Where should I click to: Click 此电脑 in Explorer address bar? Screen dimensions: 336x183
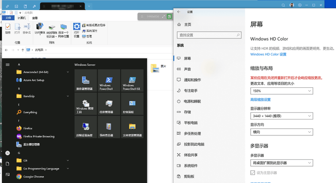point(39,50)
